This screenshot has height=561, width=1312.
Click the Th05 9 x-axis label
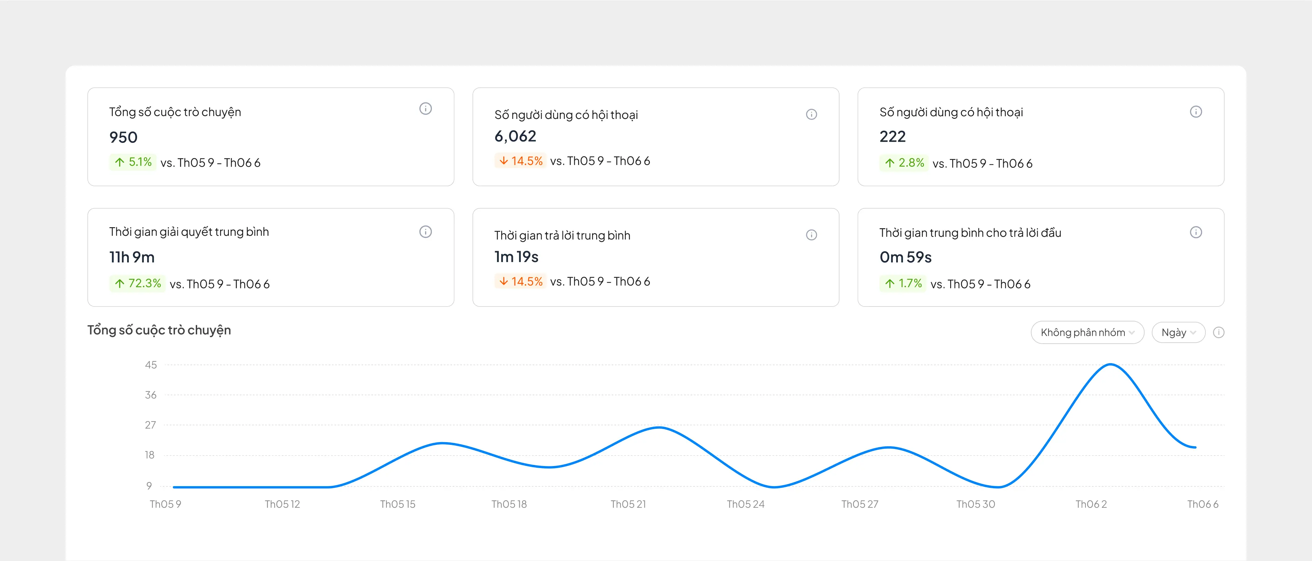165,504
